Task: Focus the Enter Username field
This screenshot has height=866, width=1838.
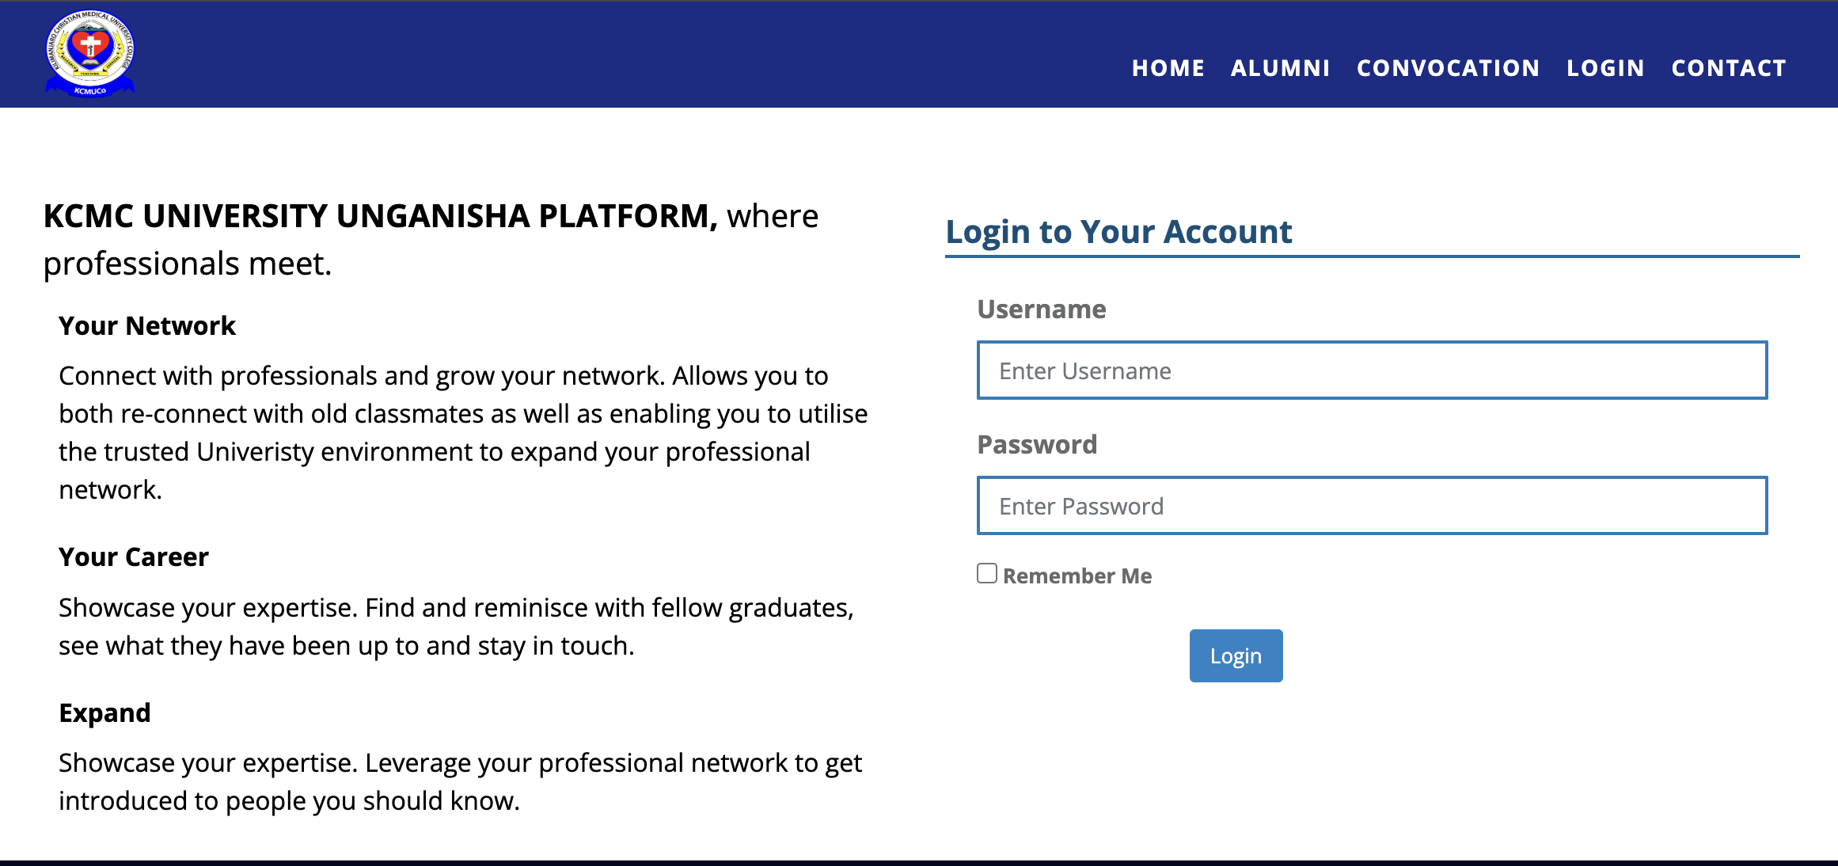Action: coord(1372,370)
